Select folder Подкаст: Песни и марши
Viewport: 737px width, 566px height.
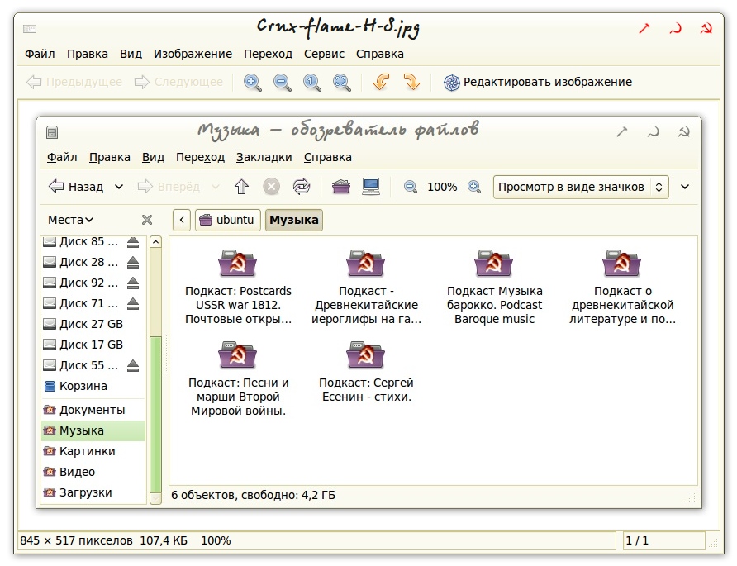[x=238, y=379]
